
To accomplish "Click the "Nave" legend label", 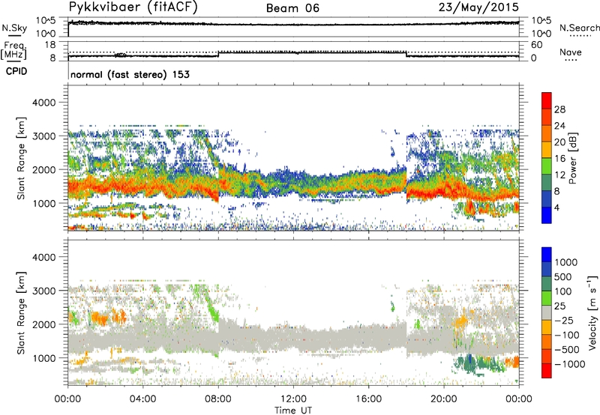I will (570, 52).
